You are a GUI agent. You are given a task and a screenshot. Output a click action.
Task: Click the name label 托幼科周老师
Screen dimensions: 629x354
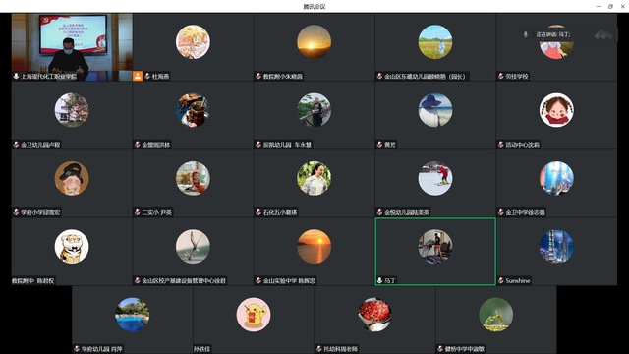(341, 349)
